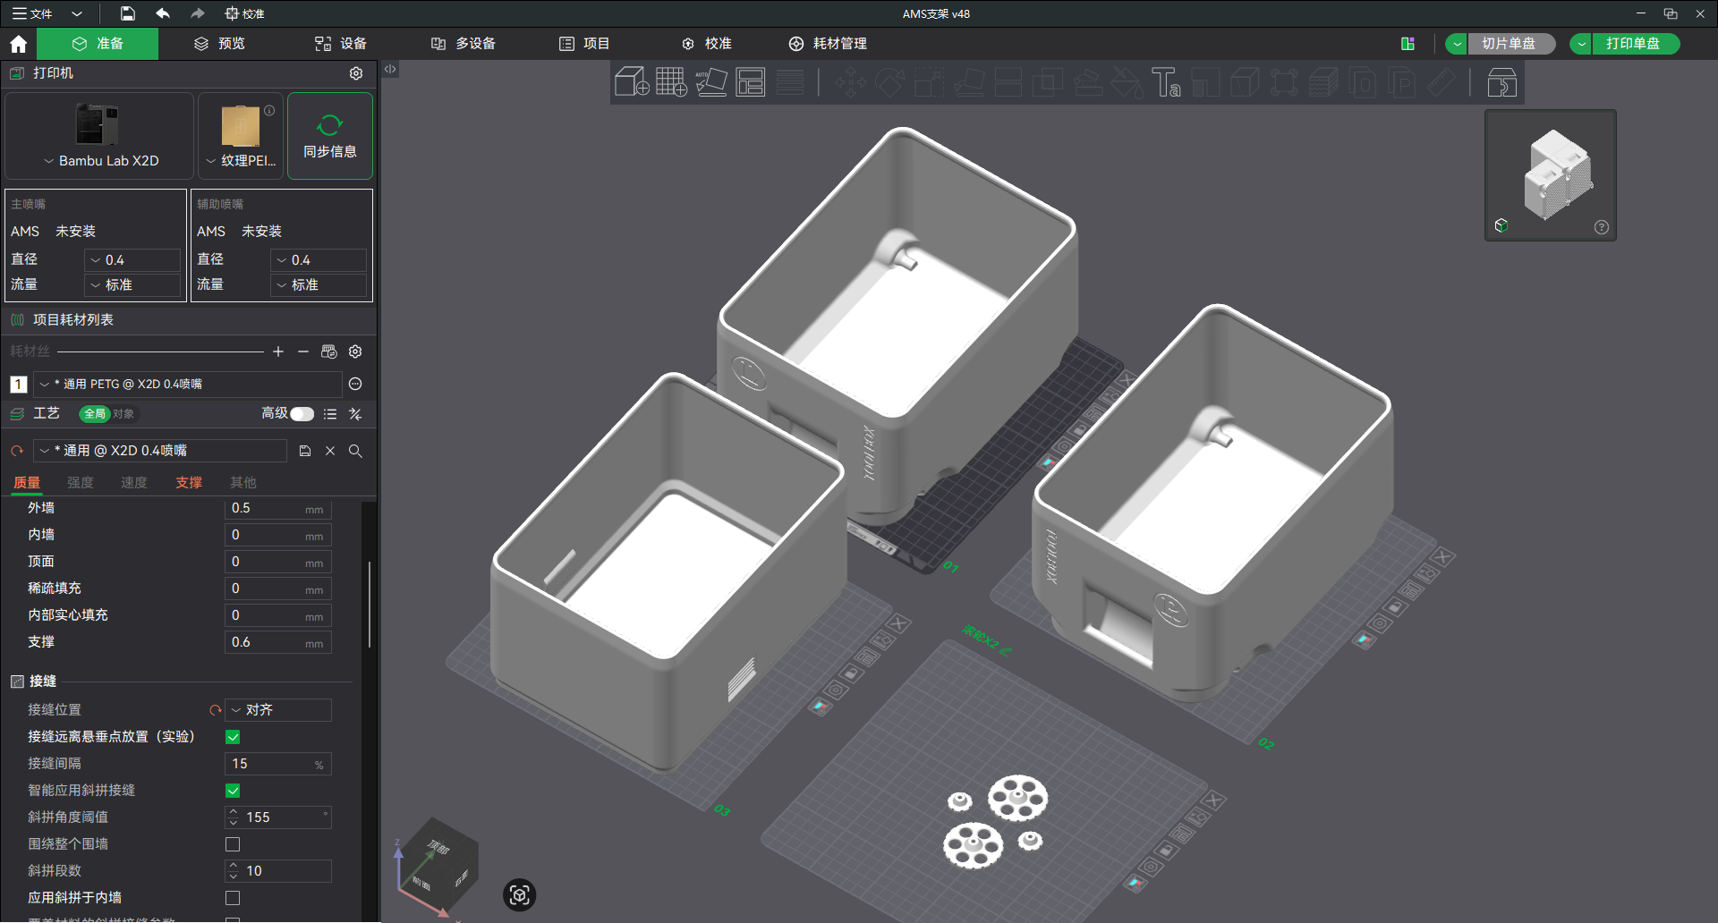Uncheck 接缝远离悬垂点放置 checkbox
Screen dimensions: 1718x923
(233, 737)
